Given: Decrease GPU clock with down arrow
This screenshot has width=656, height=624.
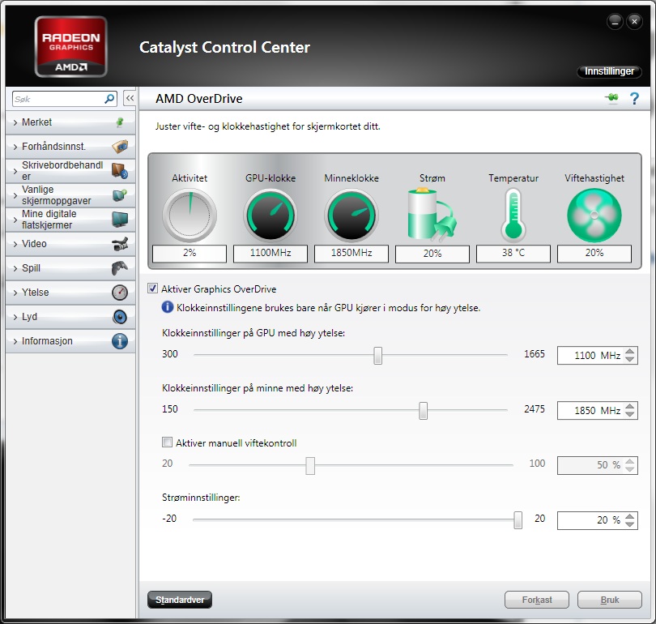Looking at the screenshot, I should [629, 360].
